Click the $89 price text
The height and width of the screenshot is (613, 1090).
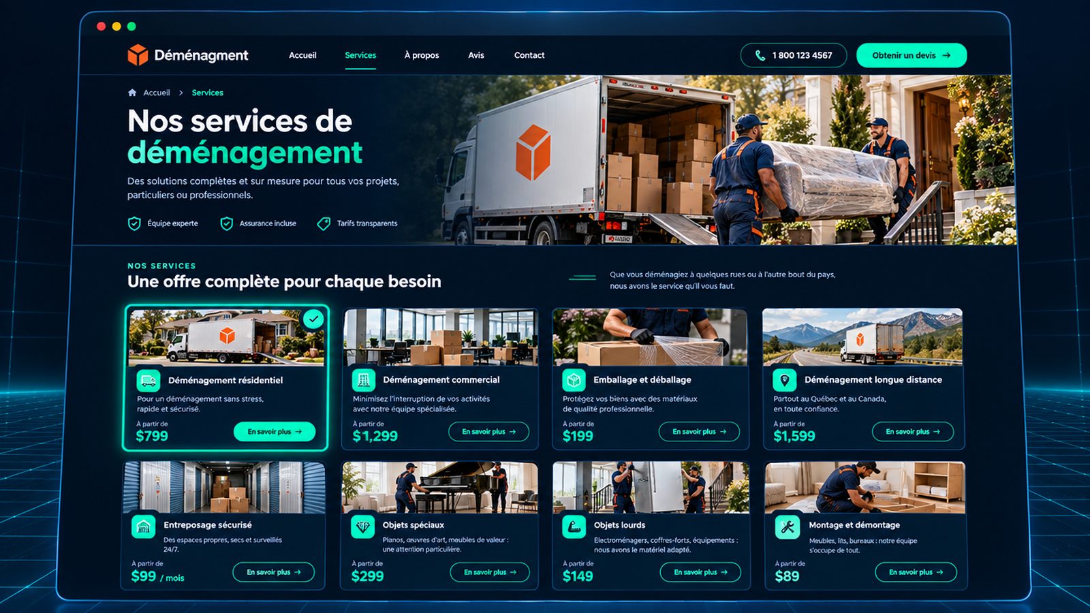[788, 577]
